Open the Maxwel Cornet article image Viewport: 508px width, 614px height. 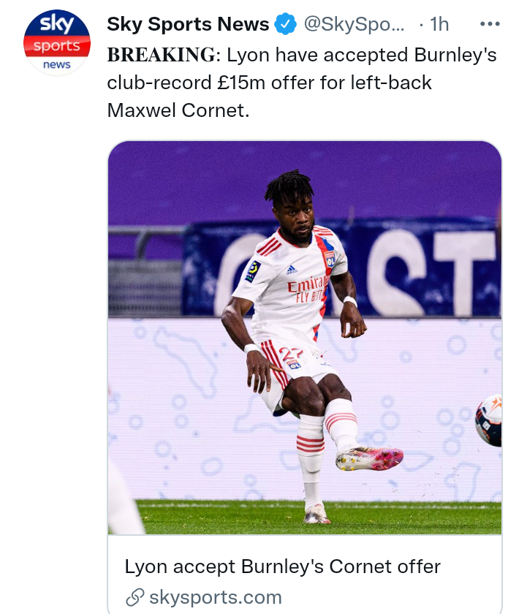click(305, 338)
